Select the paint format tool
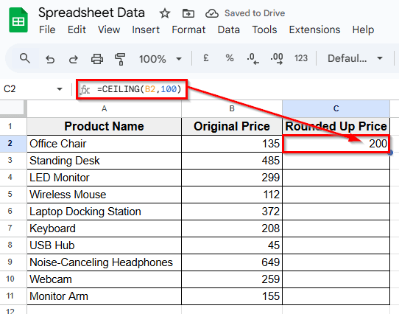This screenshot has height=314, width=399. [120, 59]
